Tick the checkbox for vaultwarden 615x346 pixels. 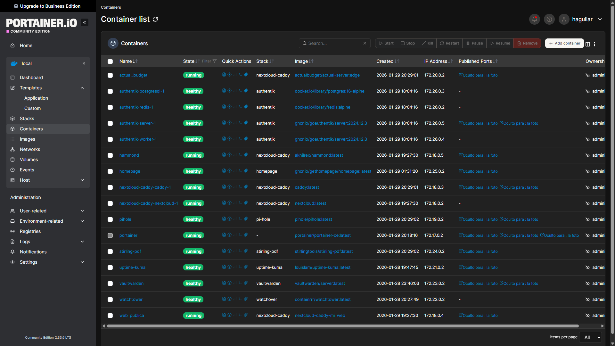[x=110, y=284]
